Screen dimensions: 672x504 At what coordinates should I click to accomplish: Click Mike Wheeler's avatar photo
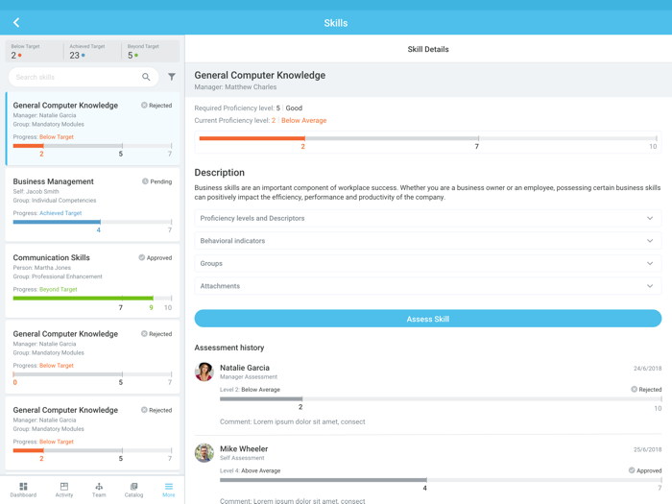click(204, 453)
